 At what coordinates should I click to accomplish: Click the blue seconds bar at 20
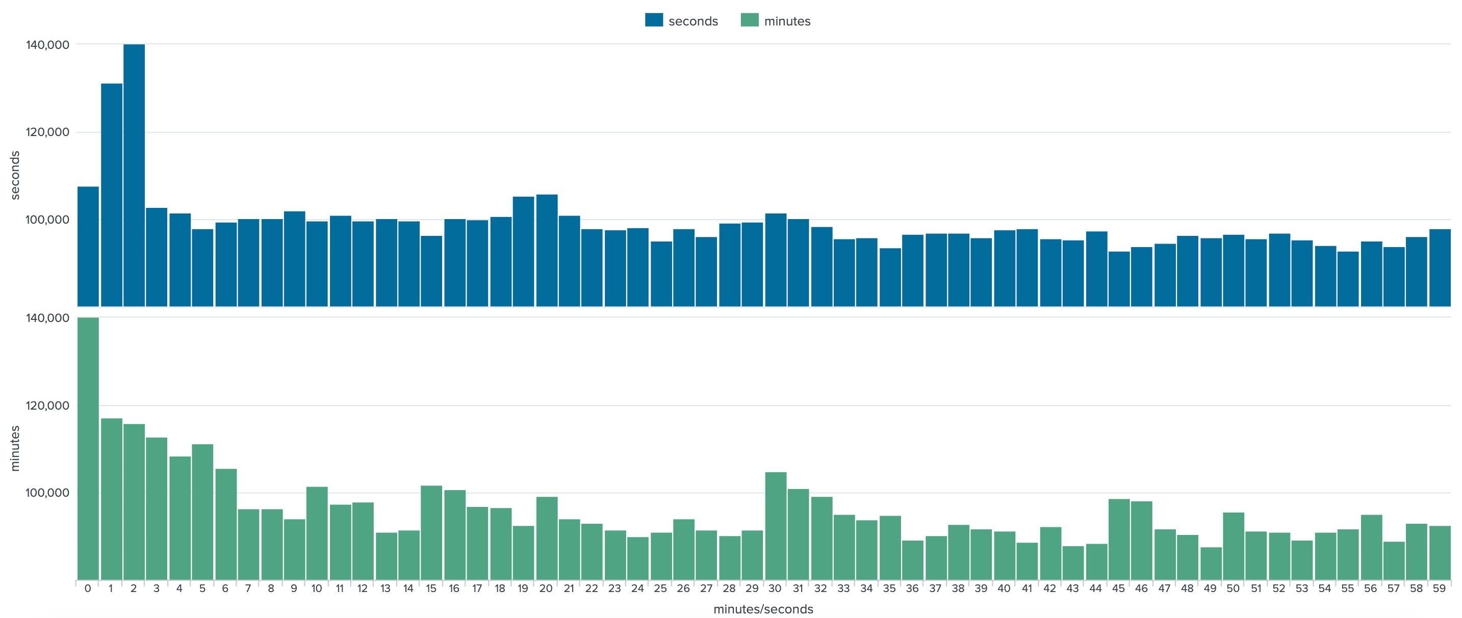click(x=547, y=251)
